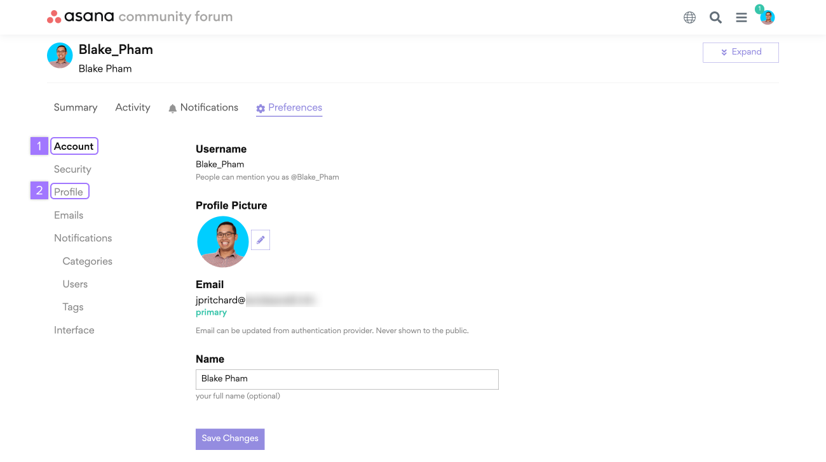Open the search panel via magnifier icon
826x462 pixels.
pyautogui.click(x=715, y=17)
